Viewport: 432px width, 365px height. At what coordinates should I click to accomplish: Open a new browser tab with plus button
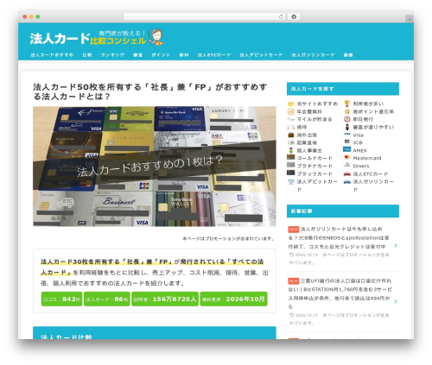410,19
